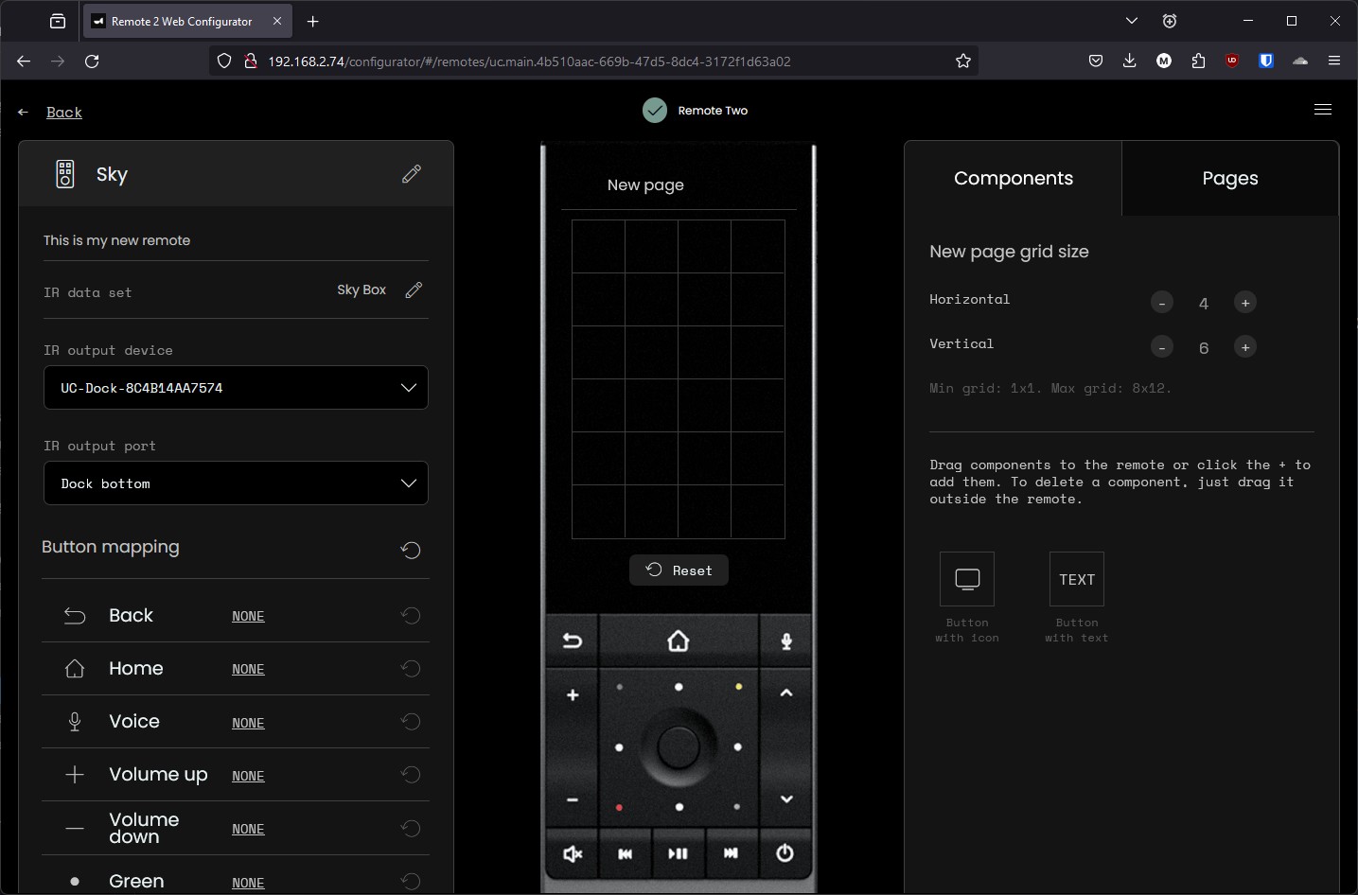Image resolution: width=1358 pixels, height=895 pixels.
Task: Expand the IR output port dropdown
Action: (236, 483)
